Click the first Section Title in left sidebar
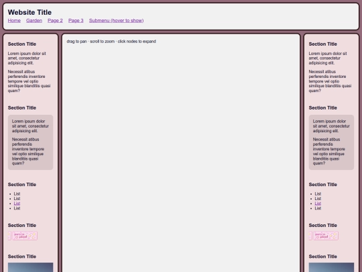 coord(22,44)
